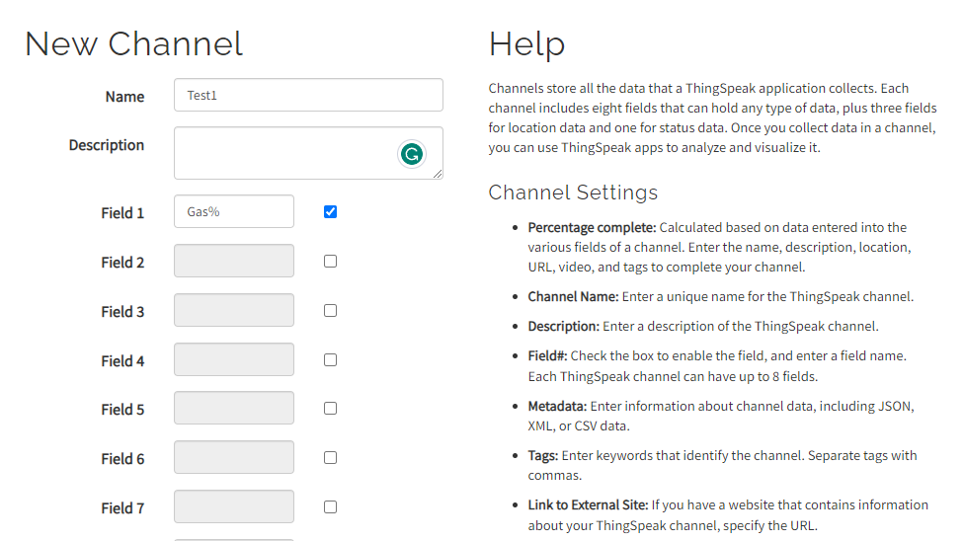
Task: Click the Field 2 text box
Action: 234,261
